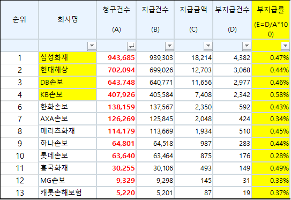This screenshot has width=291, height=200.
Task: Click the 0.58% rate cell
Action: click(271, 95)
